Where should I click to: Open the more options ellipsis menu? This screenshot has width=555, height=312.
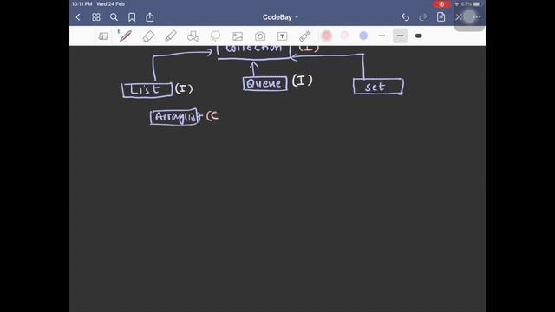477,17
